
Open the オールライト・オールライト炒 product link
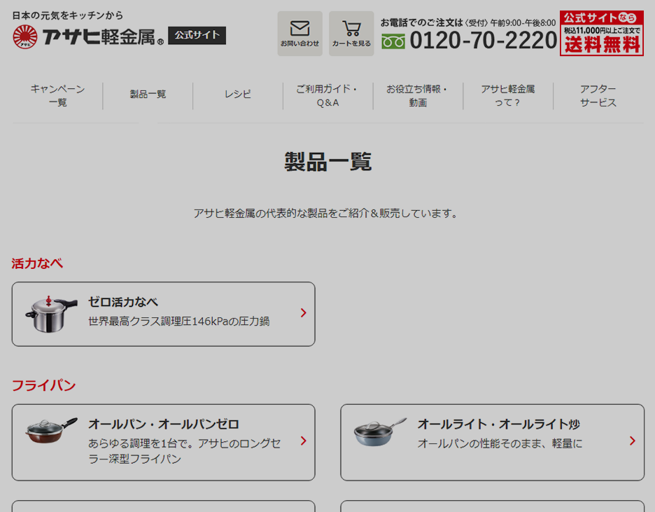coord(493,442)
